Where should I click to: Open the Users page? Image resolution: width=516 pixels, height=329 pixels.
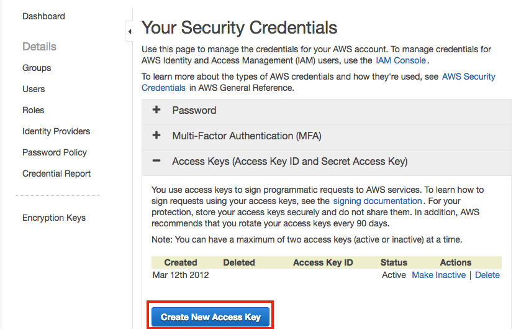tap(34, 89)
